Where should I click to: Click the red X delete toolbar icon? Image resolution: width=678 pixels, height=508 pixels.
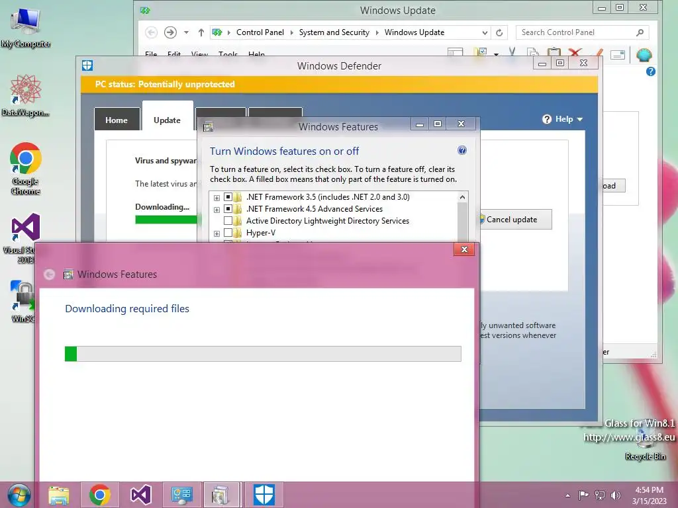pos(575,53)
